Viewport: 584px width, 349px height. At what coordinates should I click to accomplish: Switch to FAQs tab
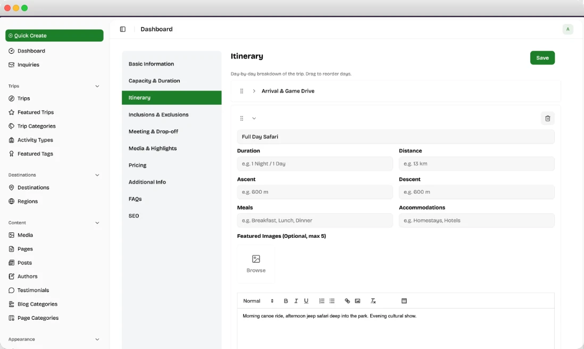click(x=172, y=199)
